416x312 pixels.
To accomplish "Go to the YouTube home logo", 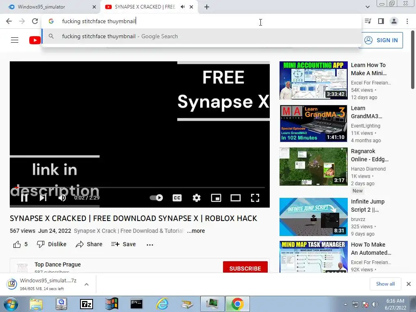I will [35, 40].
